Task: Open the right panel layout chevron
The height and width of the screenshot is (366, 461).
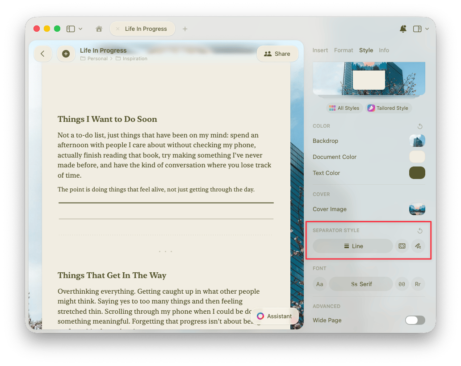Action: coord(427,29)
